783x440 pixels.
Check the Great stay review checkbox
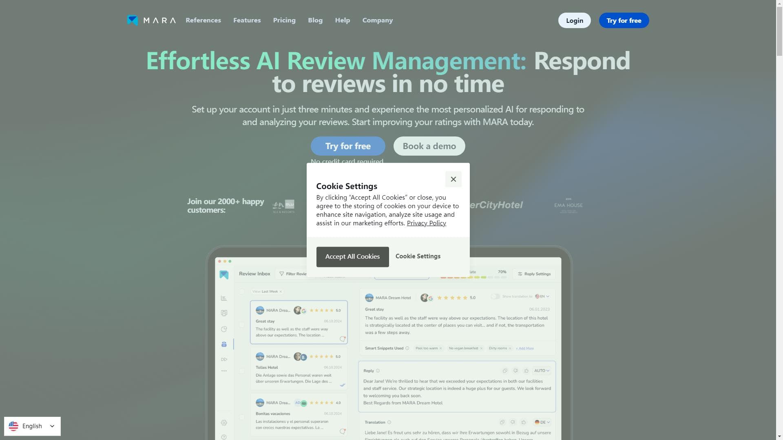242,325
